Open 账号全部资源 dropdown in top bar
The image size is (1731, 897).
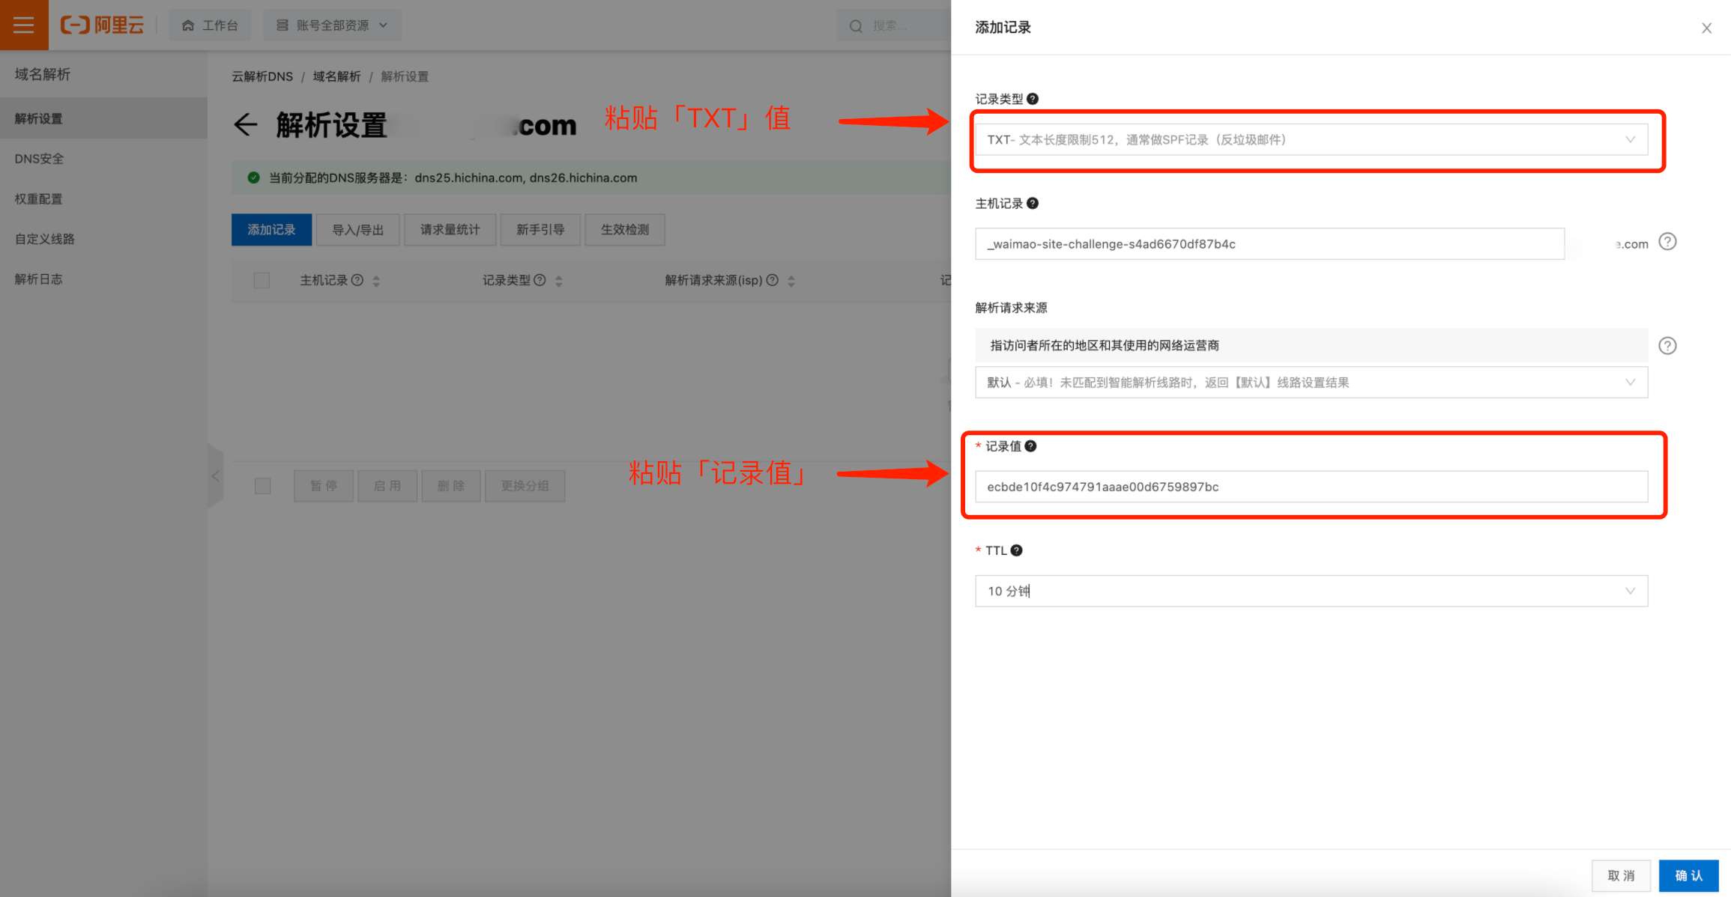click(x=332, y=25)
